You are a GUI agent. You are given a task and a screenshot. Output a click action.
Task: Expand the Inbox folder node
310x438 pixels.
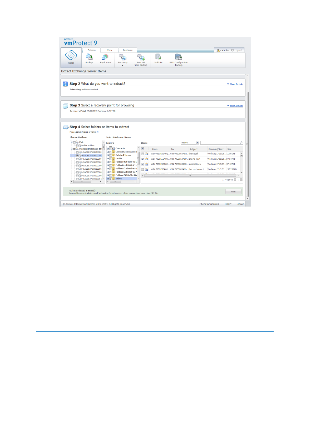(108, 178)
